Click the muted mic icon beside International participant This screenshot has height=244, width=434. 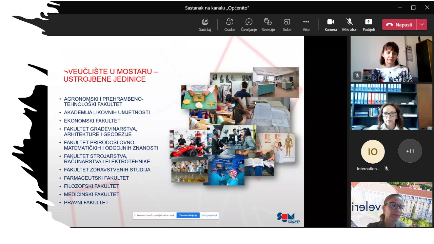pos(387,168)
